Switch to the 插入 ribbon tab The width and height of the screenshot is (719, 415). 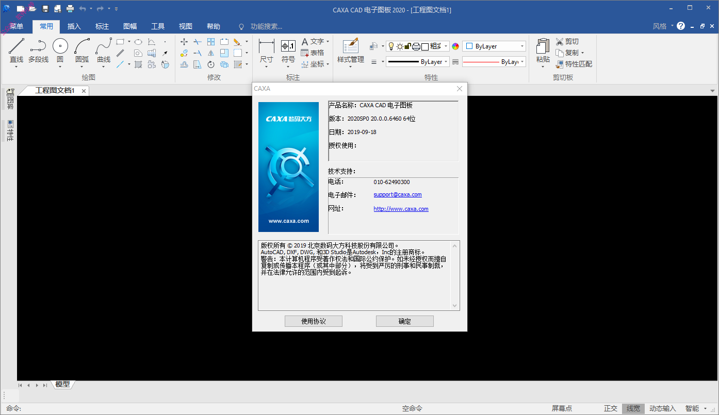coord(74,26)
